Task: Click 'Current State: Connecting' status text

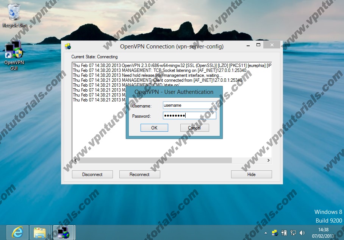Action: click(94, 57)
